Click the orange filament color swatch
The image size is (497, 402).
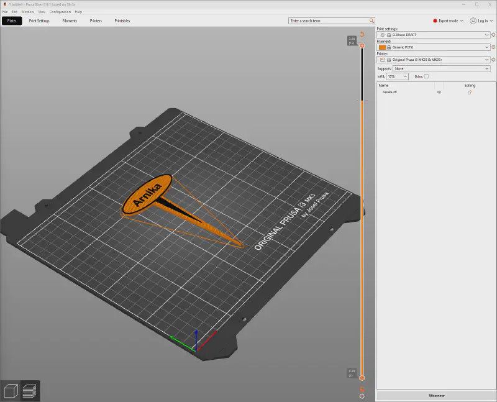(381, 47)
